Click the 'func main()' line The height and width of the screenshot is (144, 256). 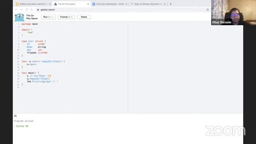30,73
